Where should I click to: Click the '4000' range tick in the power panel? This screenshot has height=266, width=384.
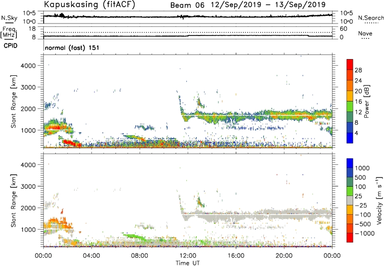tap(28, 66)
